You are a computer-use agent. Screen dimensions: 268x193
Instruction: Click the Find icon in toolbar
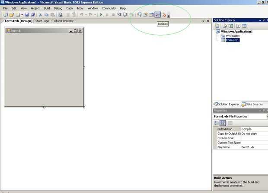pyautogui.click(x=61, y=15)
